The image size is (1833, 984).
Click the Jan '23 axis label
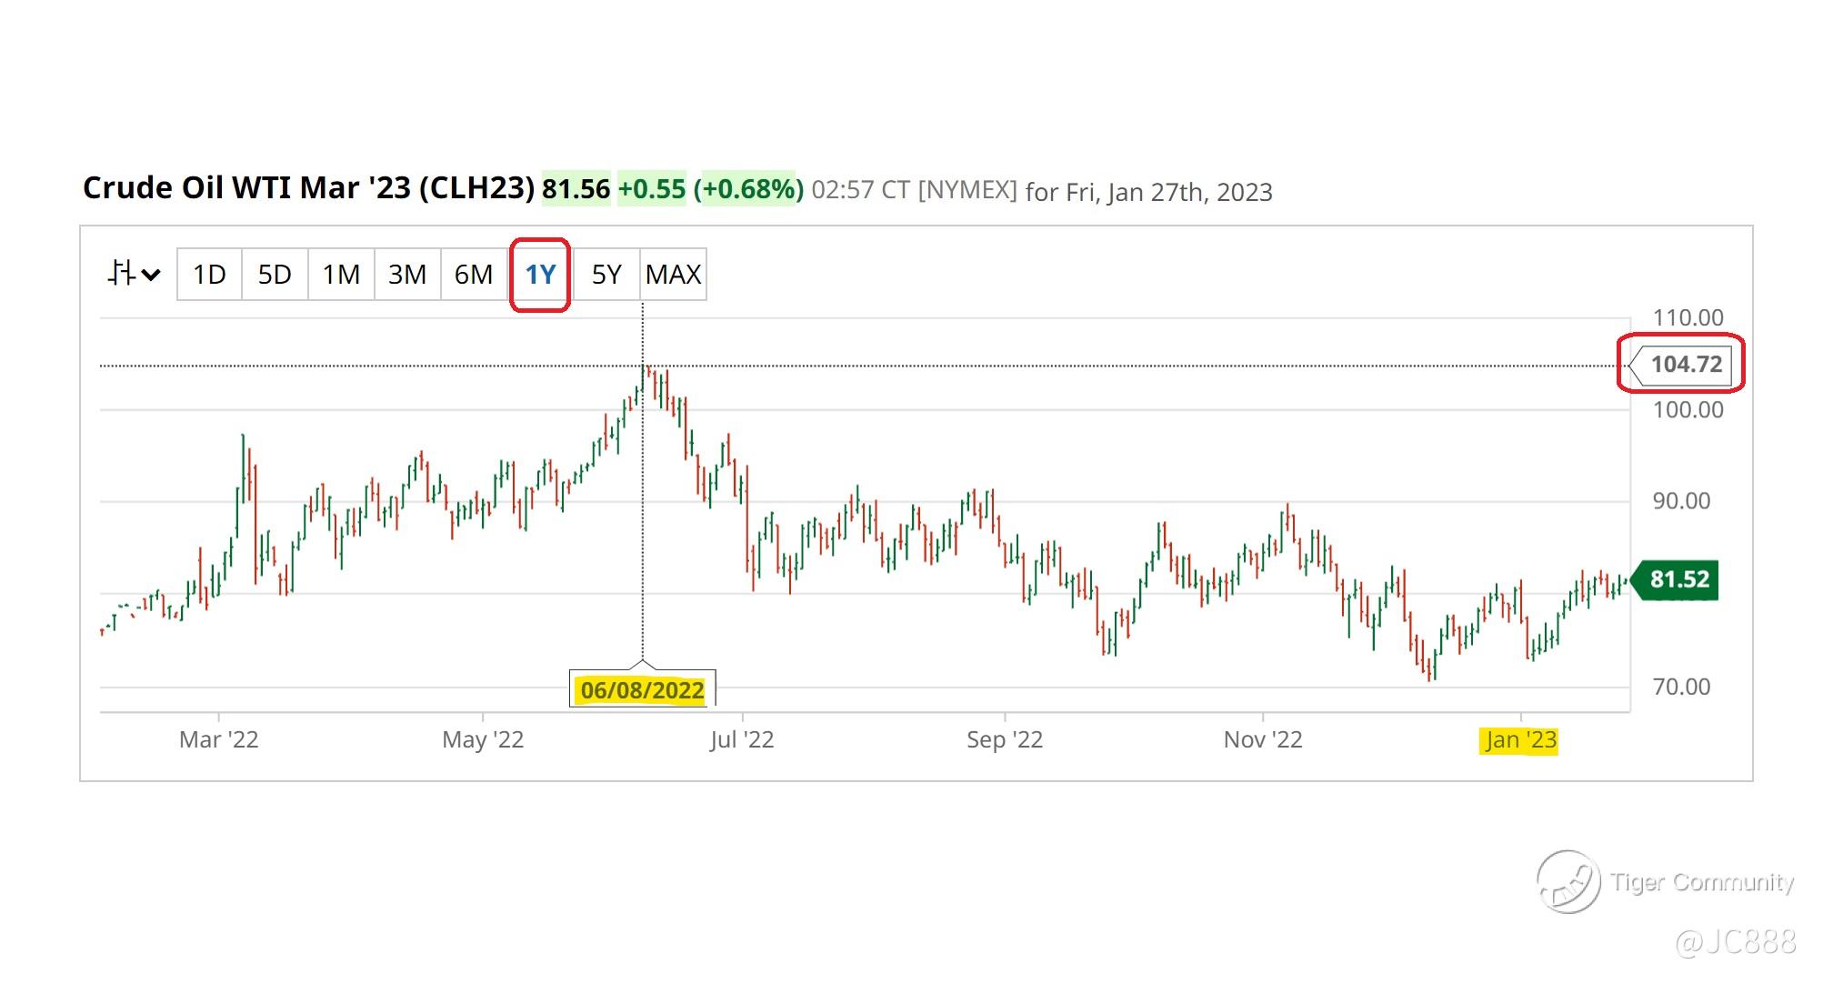(1519, 739)
